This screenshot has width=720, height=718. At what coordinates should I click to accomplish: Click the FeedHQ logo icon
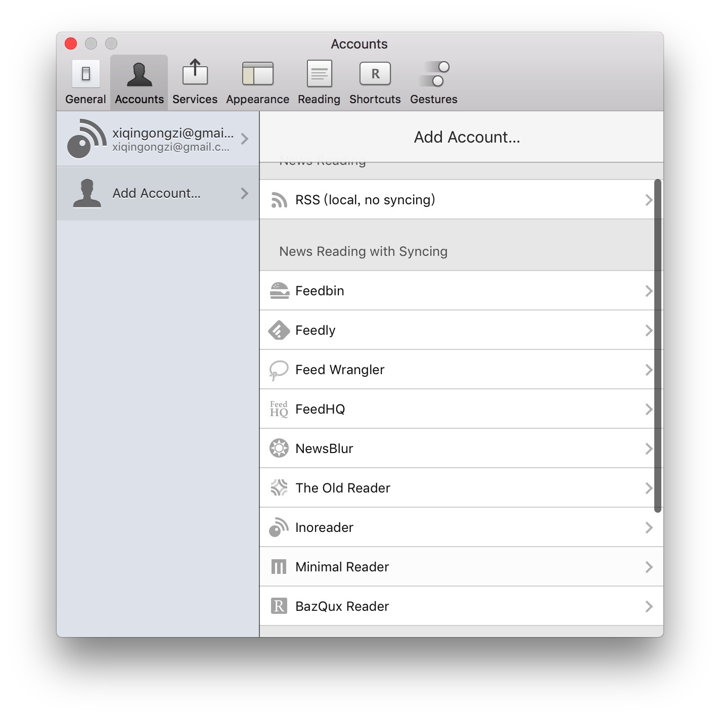[279, 409]
